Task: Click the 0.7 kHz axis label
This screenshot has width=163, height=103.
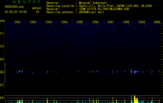Action: click(x=2, y=85)
